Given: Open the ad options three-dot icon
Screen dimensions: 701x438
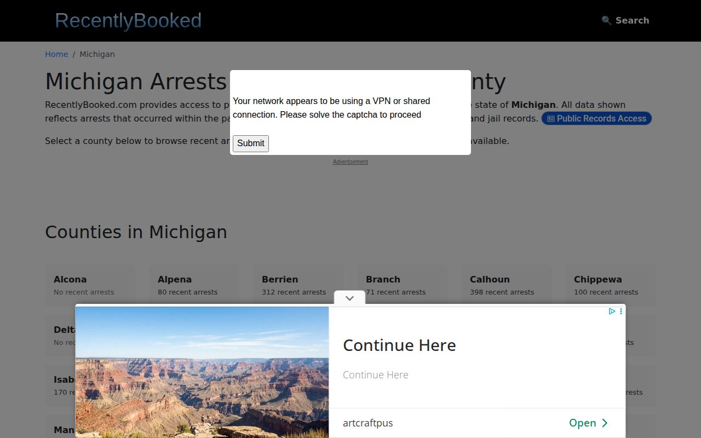Looking at the screenshot, I should [620, 311].
